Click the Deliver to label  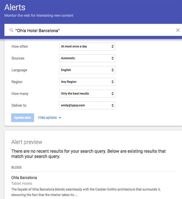(19, 105)
